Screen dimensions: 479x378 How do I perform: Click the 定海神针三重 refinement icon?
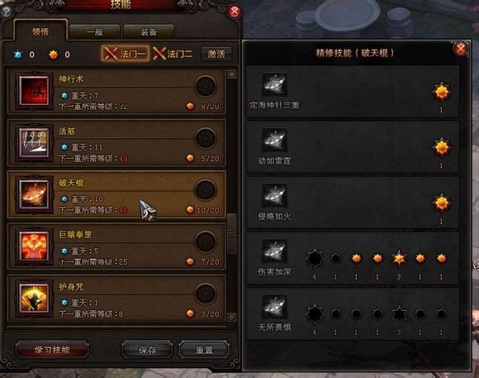pyautogui.click(x=275, y=84)
